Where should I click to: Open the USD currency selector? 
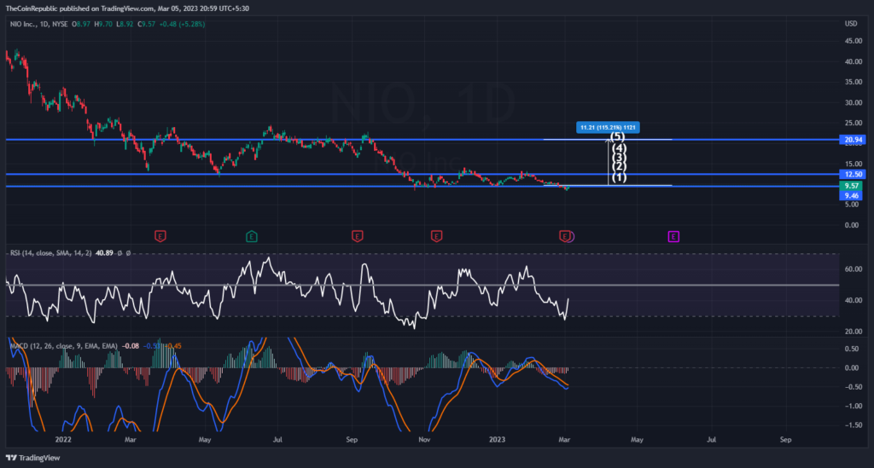[849, 24]
